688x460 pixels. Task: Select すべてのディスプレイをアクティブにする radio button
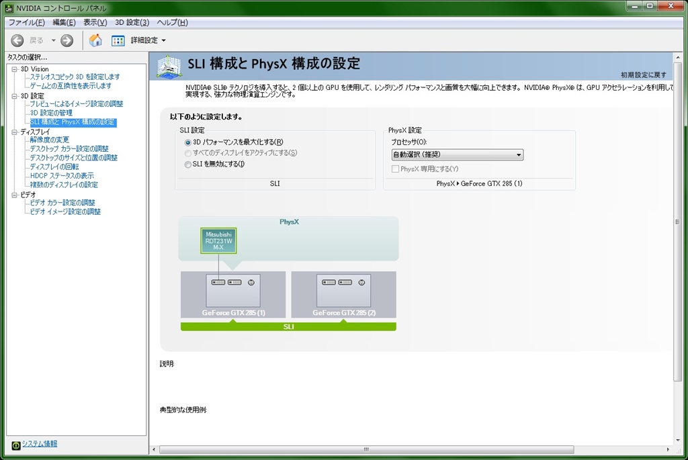tap(188, 153)
